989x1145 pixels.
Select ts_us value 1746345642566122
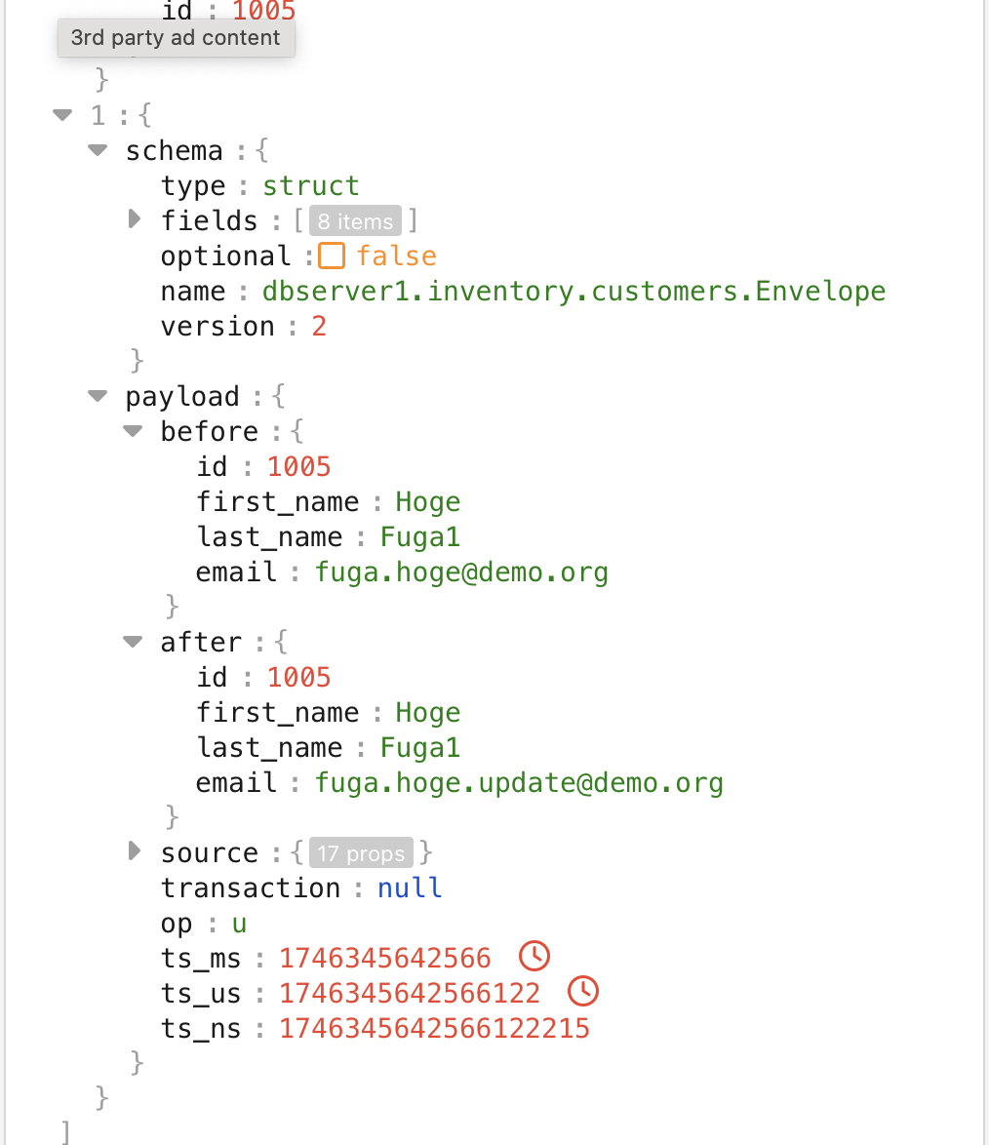pyautogui.click(x=410, y=993)
